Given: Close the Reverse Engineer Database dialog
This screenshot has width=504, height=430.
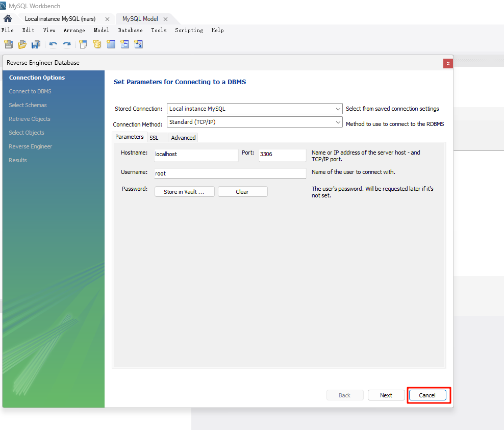Looking at the screenshot, I should coord(448,63).
